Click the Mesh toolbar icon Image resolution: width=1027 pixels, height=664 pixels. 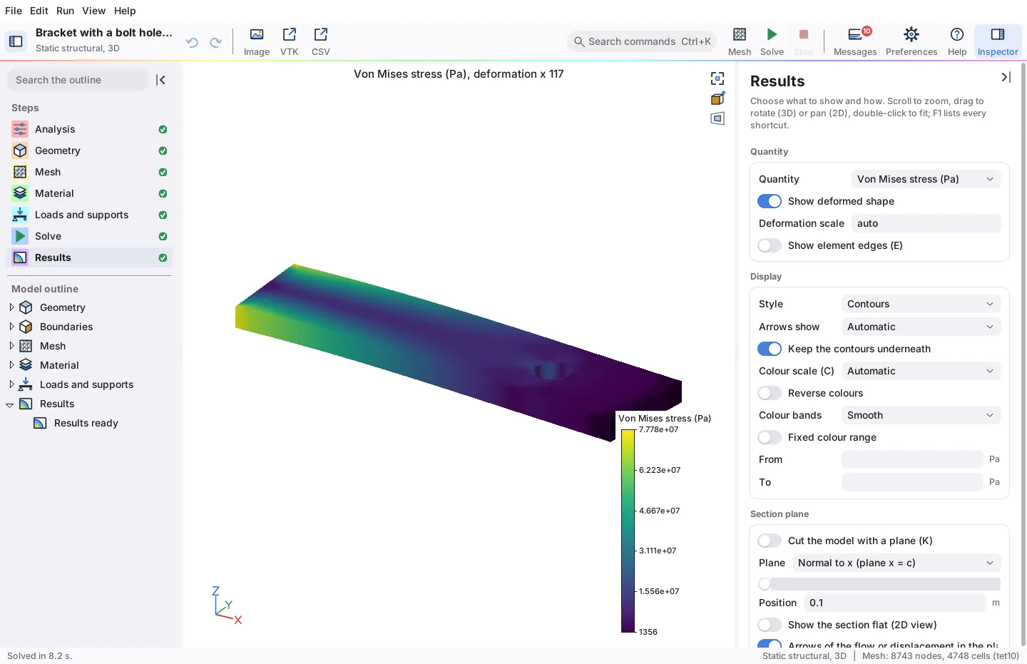(740, 41)
